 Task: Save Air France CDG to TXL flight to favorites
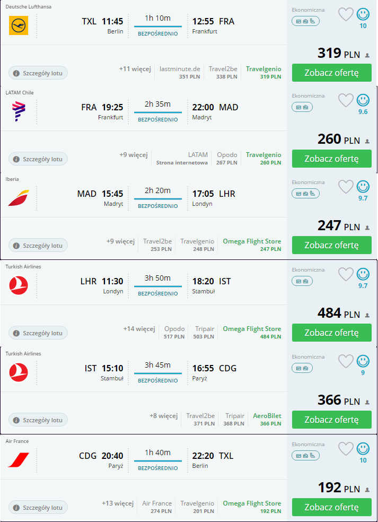pos(346,449)
